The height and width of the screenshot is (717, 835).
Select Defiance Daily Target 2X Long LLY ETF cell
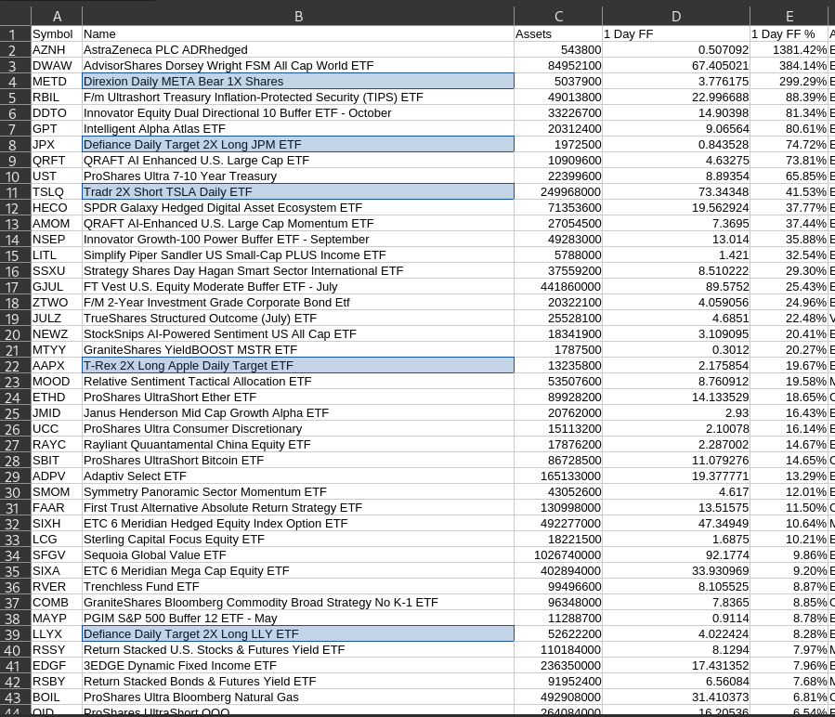click(298, 634)
